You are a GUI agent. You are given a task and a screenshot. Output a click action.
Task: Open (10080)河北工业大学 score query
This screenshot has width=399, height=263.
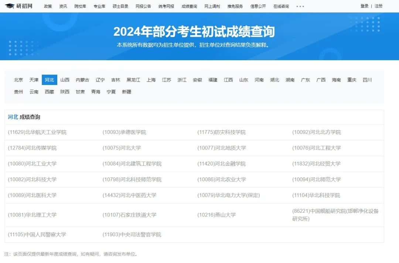[x=32, y=164]
